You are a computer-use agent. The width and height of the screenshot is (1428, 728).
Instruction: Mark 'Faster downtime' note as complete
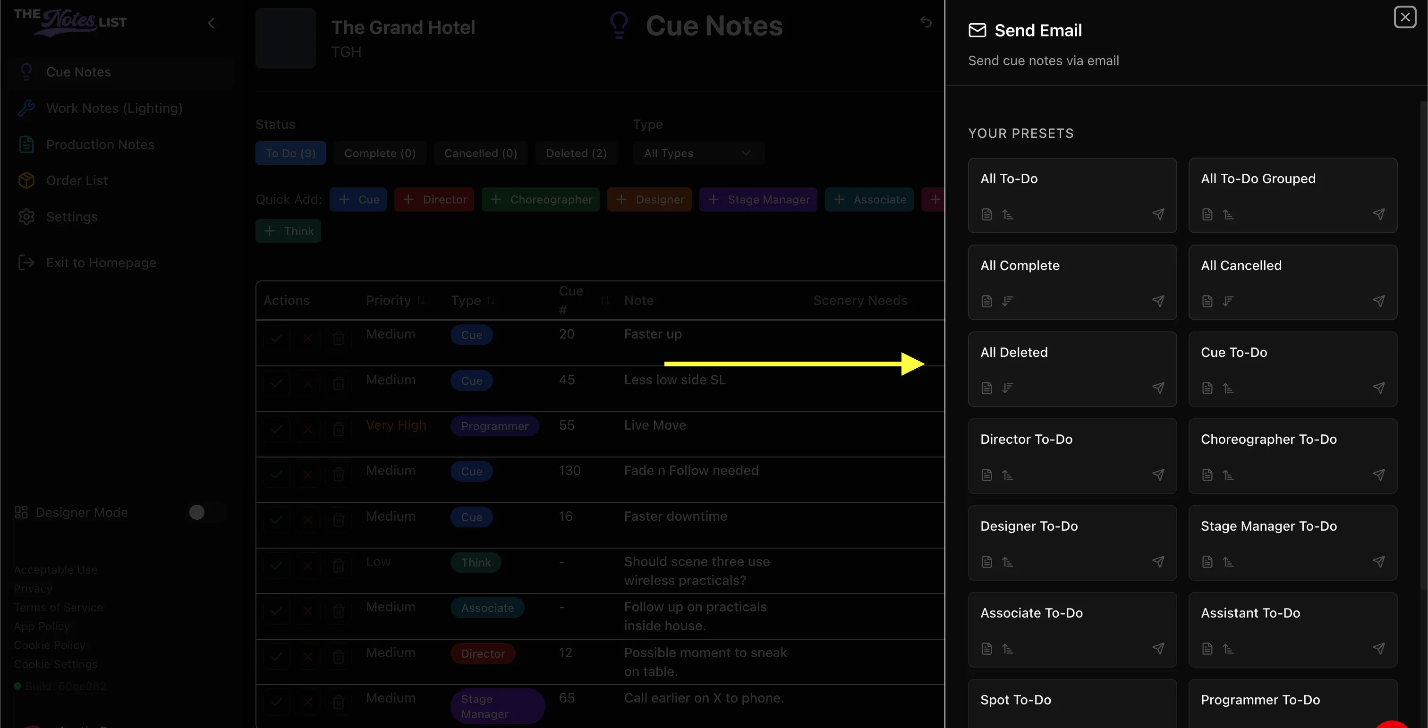[276, 519]
